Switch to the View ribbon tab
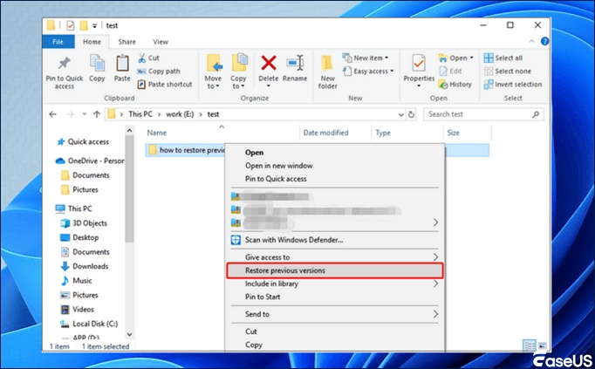Viewport: 595px width, 369px height. coord(161,41)
